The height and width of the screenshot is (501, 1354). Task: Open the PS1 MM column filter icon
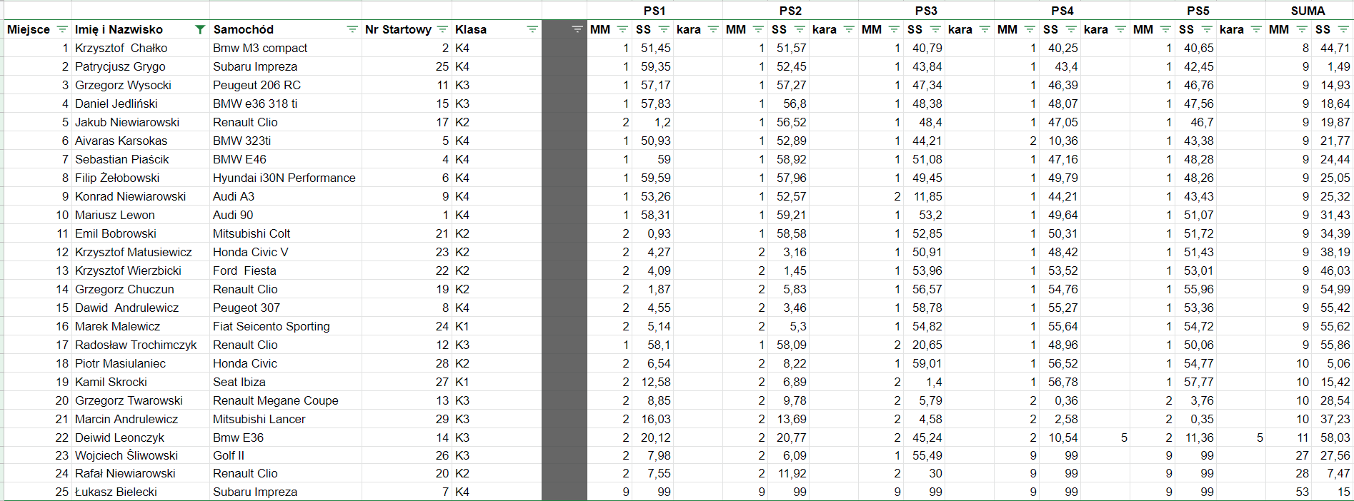(622, 29)
